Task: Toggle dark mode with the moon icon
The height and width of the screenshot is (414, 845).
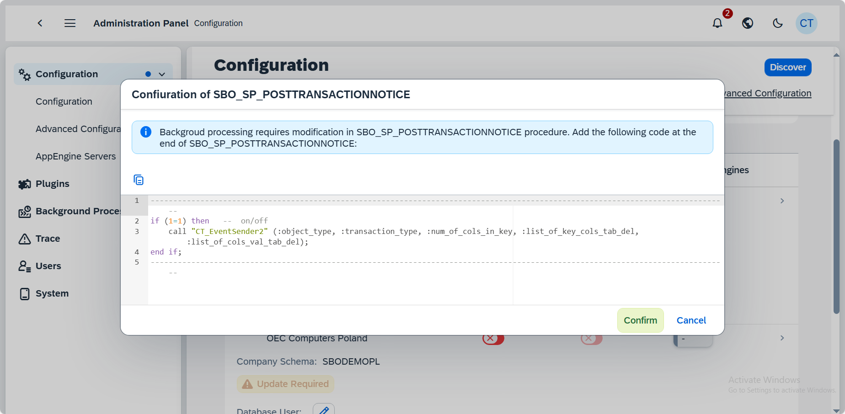Action: (x=777, y=23)
